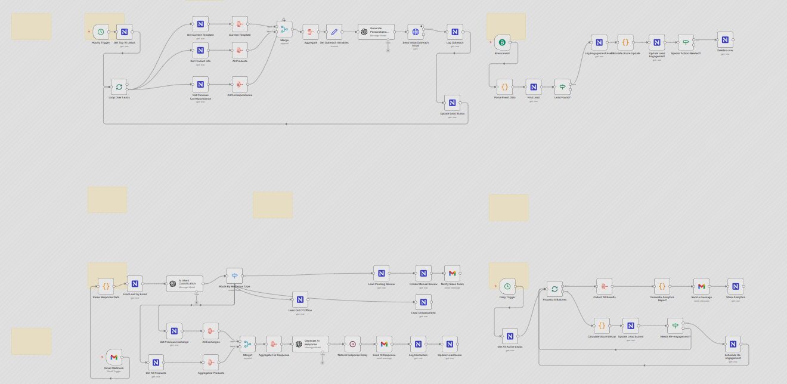Select the Create Manual Review node
Screen dimensions: 787x384
click(x=423, y=274)
